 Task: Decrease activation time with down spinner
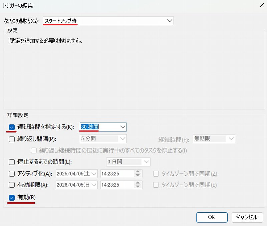click(x=138, y=176)
